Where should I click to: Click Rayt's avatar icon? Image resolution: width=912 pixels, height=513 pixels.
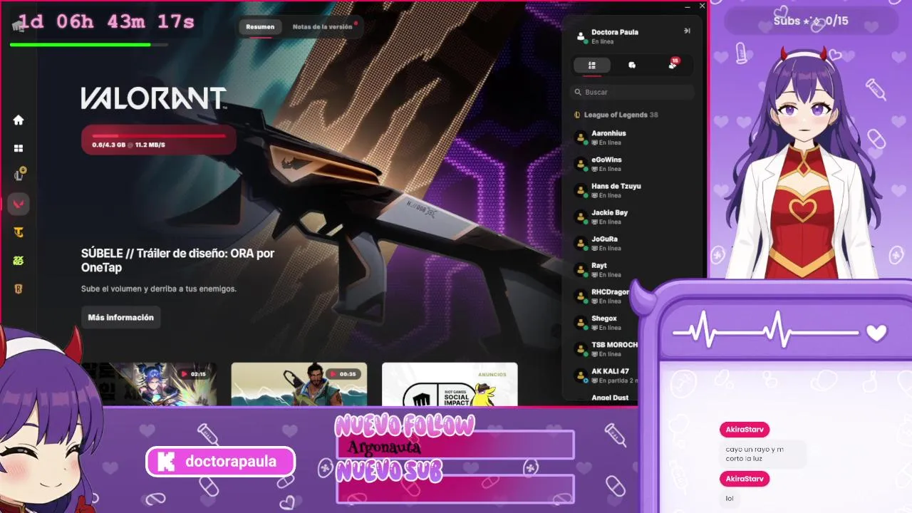click(x=581, y=269)
